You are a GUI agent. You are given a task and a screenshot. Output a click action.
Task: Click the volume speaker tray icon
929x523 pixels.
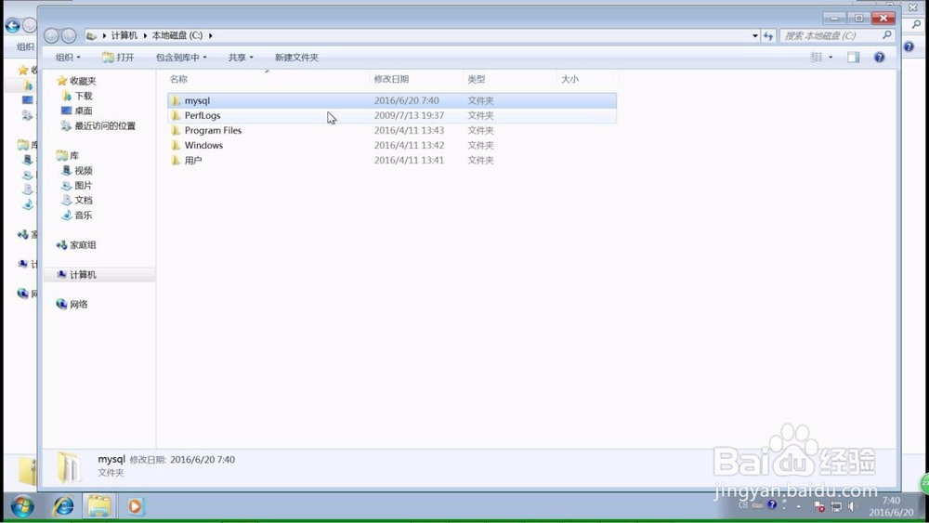tap(853, 506)
